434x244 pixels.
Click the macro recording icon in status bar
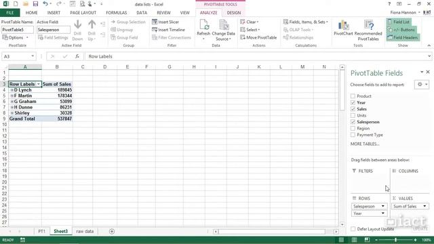point(22,240)
